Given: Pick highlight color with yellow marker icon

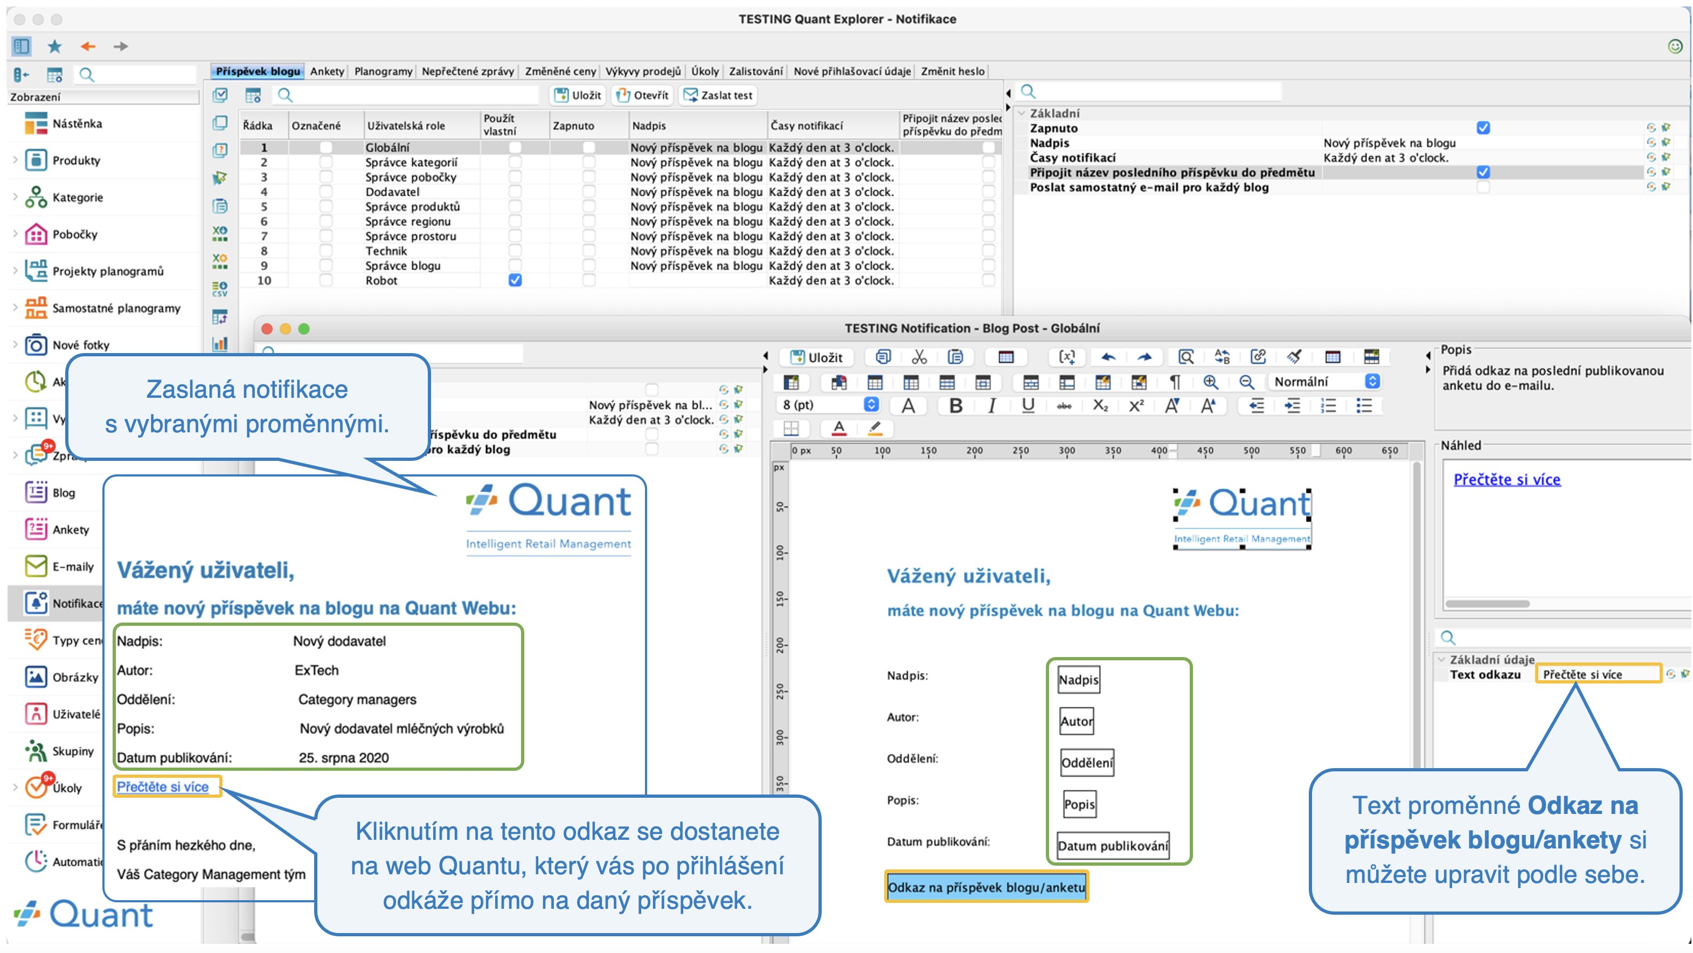Looking at the screenshot, I should [x=875, y=429].
